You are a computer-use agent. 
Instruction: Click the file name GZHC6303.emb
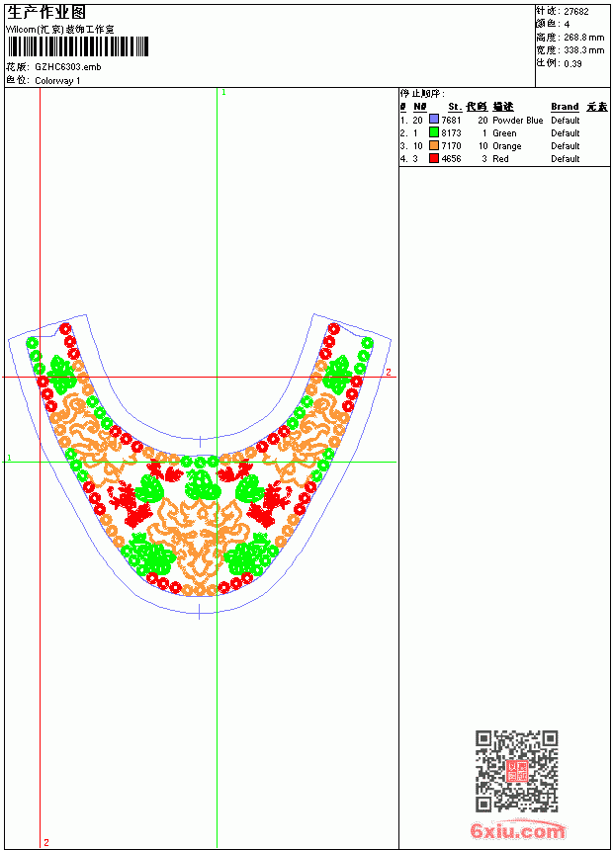(68, 67)
